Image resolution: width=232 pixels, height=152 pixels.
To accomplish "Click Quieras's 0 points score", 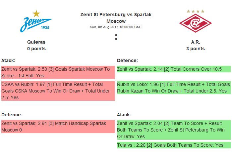I will coord(36,49).
